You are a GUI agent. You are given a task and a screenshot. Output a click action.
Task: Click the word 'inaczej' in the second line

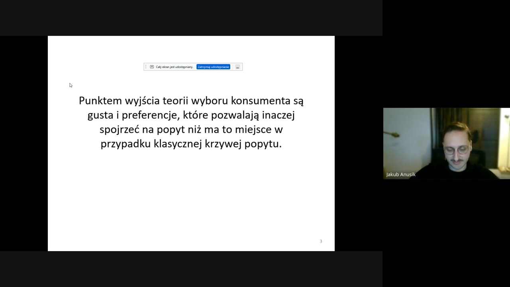(x=278, y=115)
